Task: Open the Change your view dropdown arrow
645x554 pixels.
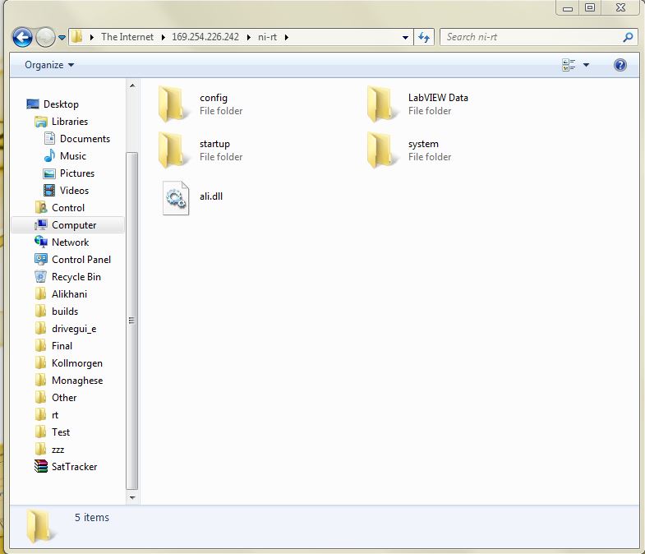Action: pyautogui.click(x=586, y=65)
